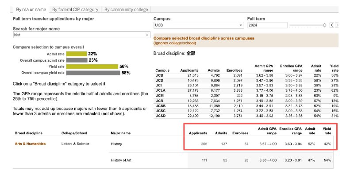This screenshot has height=187, width=354.
Task: Open the By federal CIP category tab
Action: (x=75, y=9)
